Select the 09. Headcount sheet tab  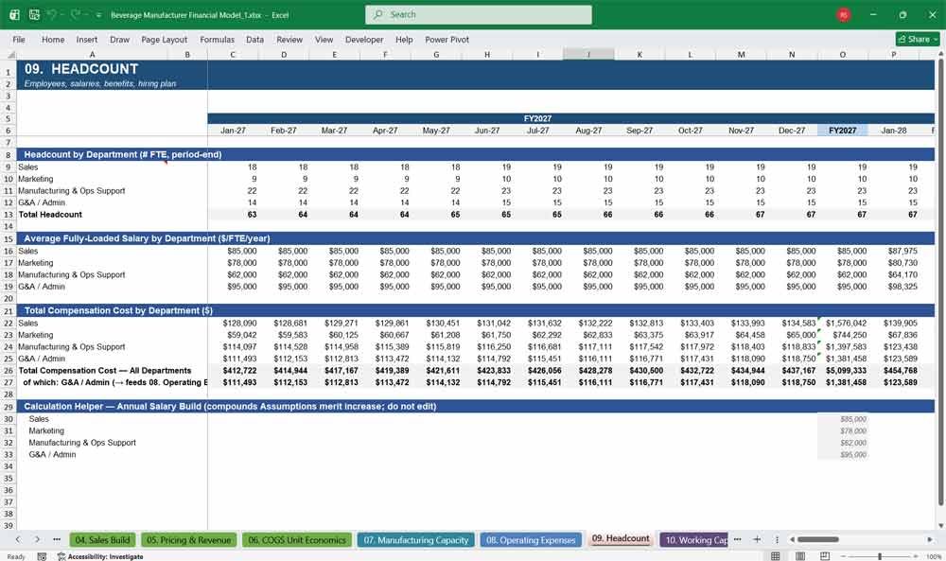tap(621, 538)
